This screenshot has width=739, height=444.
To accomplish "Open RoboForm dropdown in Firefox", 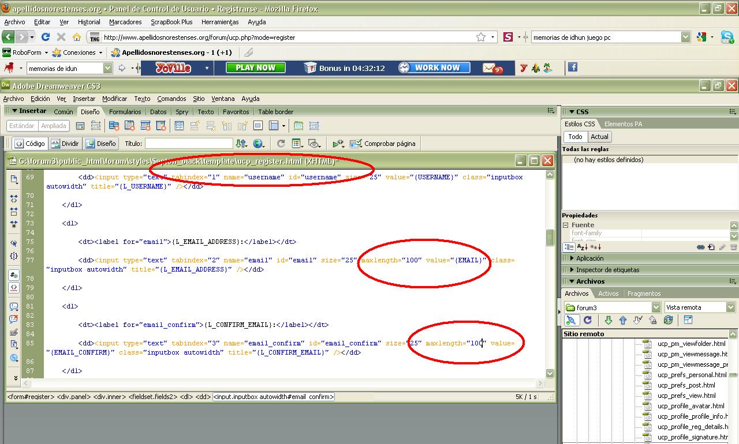I will 46,52.
